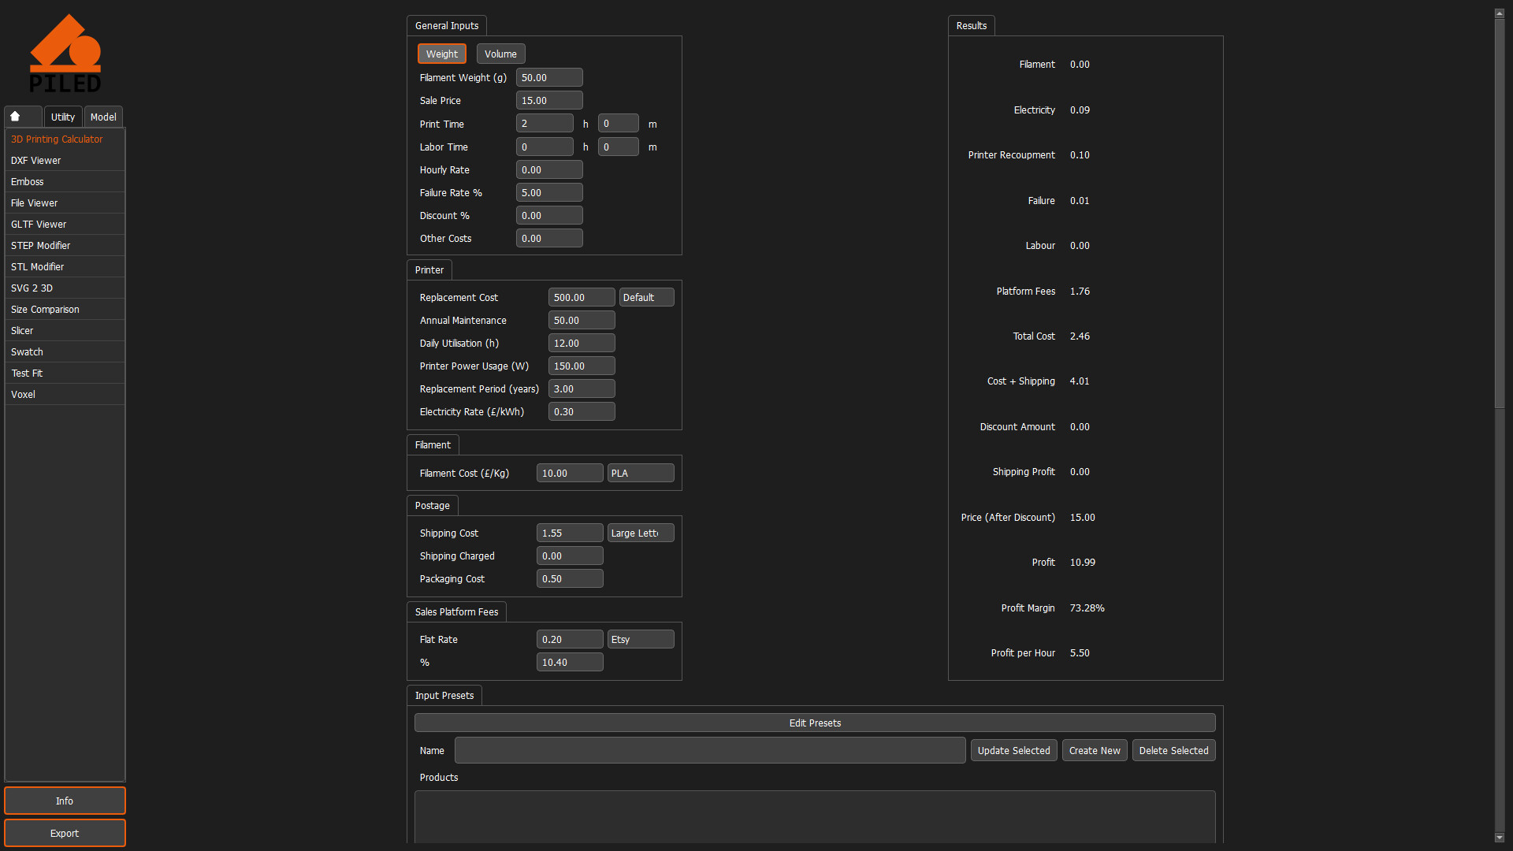Open the DXF Viewer utility
The height and width of the screenshot is (851, 1513).
(x=35, y=160)
